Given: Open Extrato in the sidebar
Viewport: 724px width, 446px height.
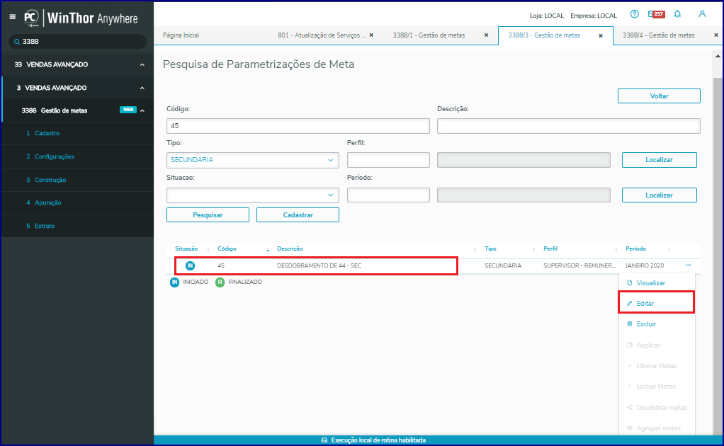Looking at the screenshot, I should [x=45, y=226].
